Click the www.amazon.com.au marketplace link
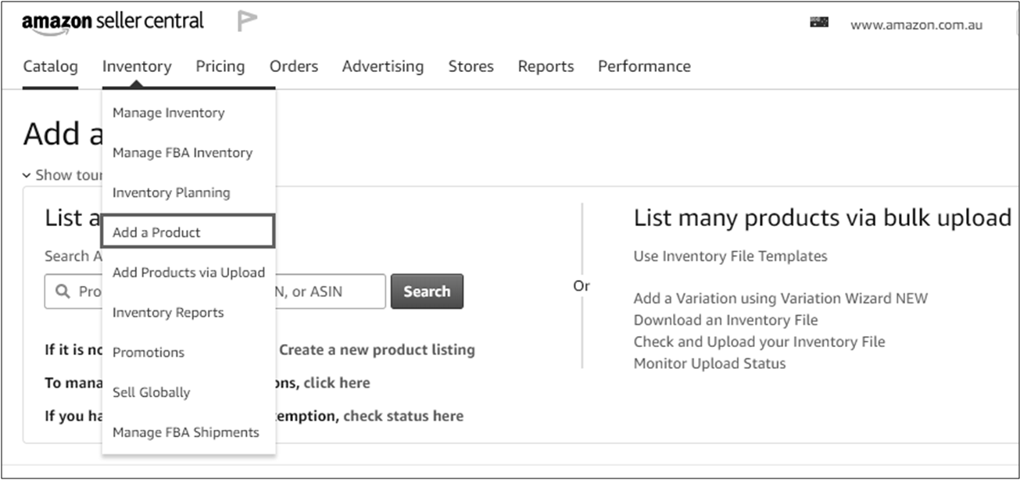 click(916, 25)
